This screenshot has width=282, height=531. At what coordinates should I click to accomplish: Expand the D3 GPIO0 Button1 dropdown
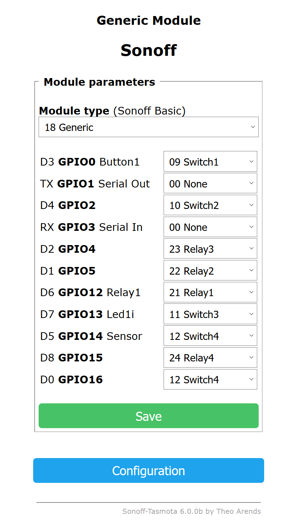(x=210, y=162)
